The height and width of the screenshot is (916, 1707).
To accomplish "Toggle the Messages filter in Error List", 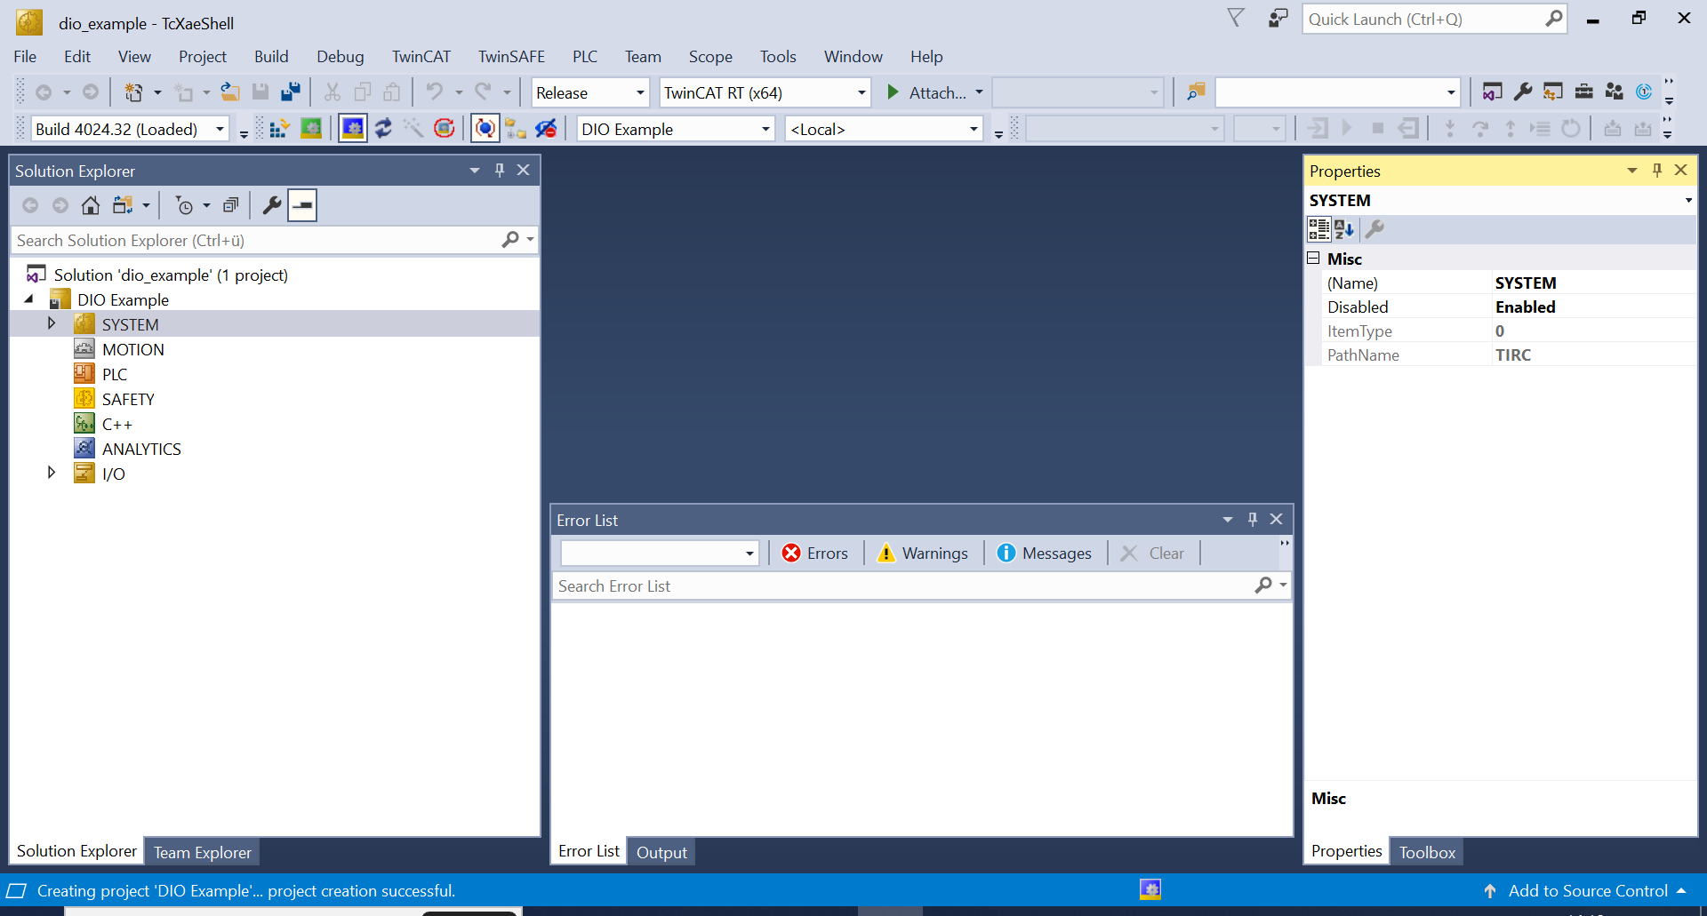I will click(x=1045, y=554).
